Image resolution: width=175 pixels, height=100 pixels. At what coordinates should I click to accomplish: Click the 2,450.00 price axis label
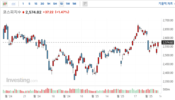click(168, 64)
